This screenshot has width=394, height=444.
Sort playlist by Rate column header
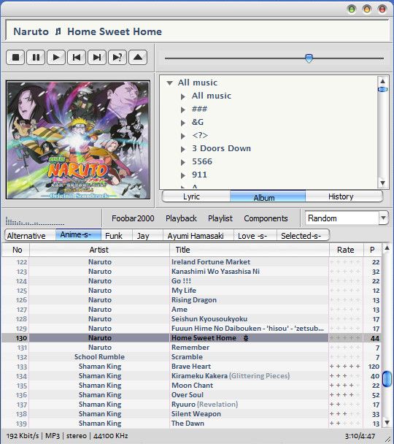(x=346, y=250)
